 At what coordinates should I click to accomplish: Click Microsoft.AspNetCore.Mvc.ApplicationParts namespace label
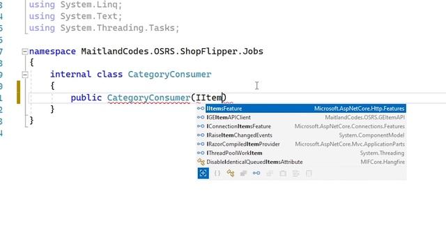350,144
